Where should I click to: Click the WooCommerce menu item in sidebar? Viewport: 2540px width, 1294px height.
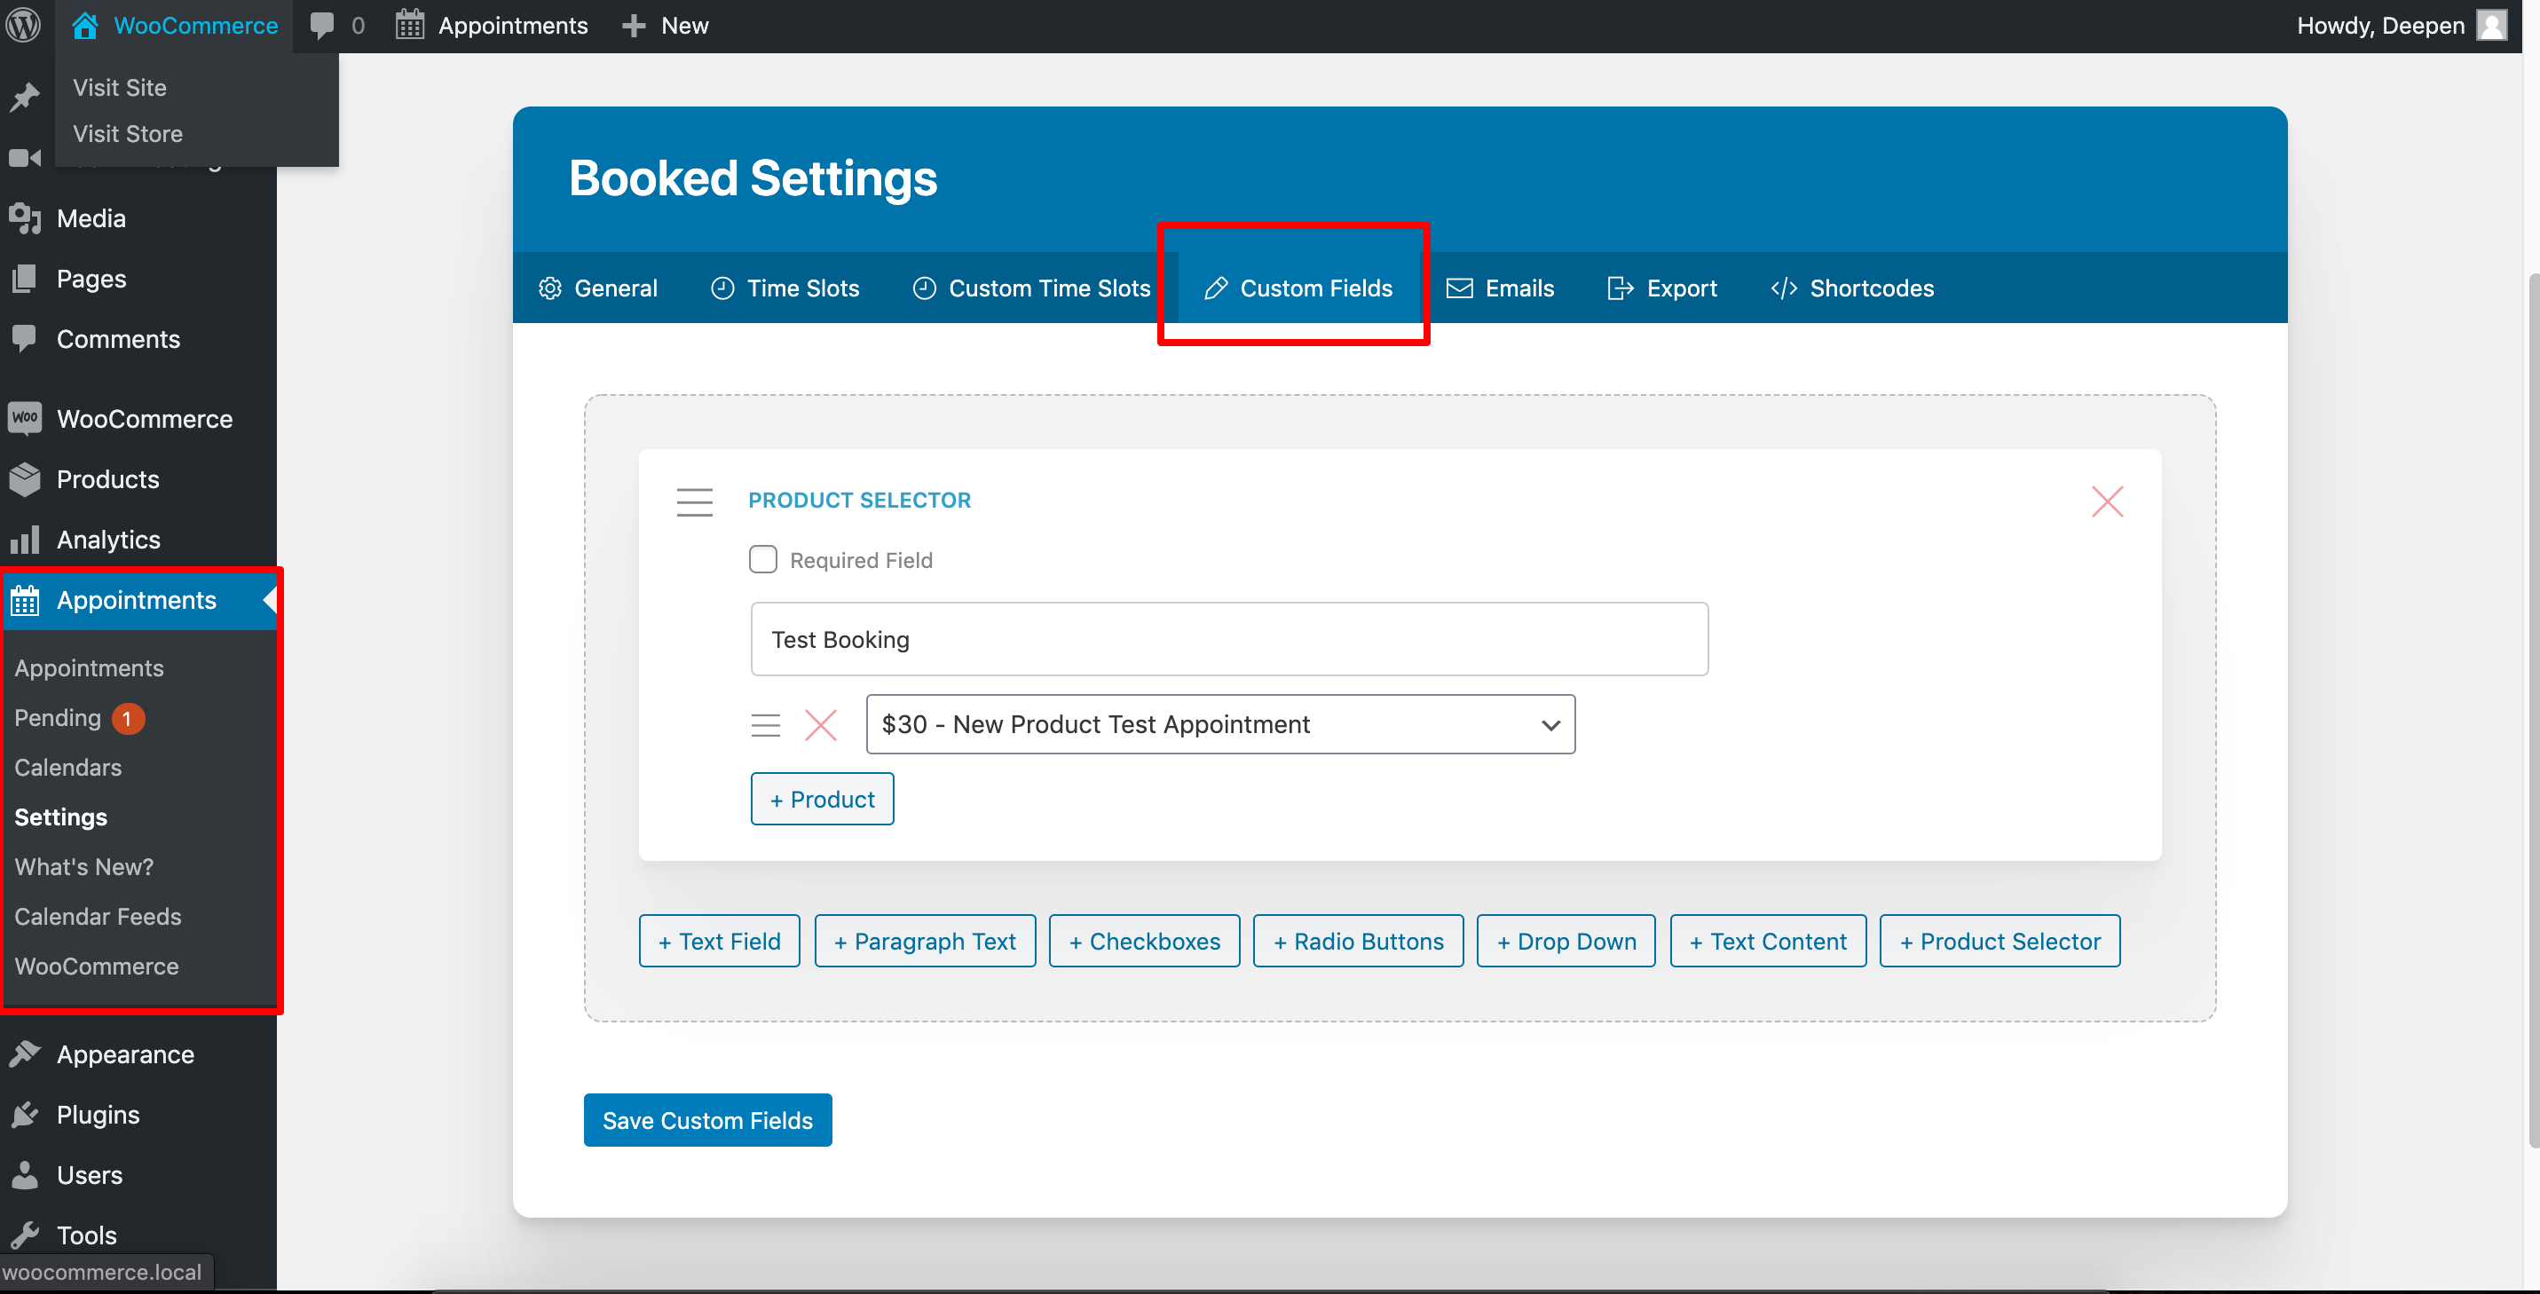146,418
